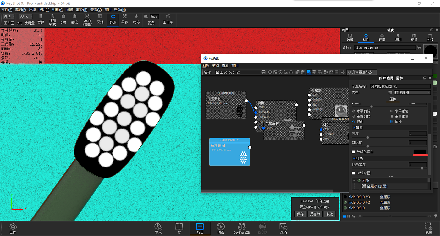Image resolution: width=440 pixels, height=236 pixels.
Task: Select the 推移 dolly camera tool
Action: pyautogui.click(x=136, y=19)
